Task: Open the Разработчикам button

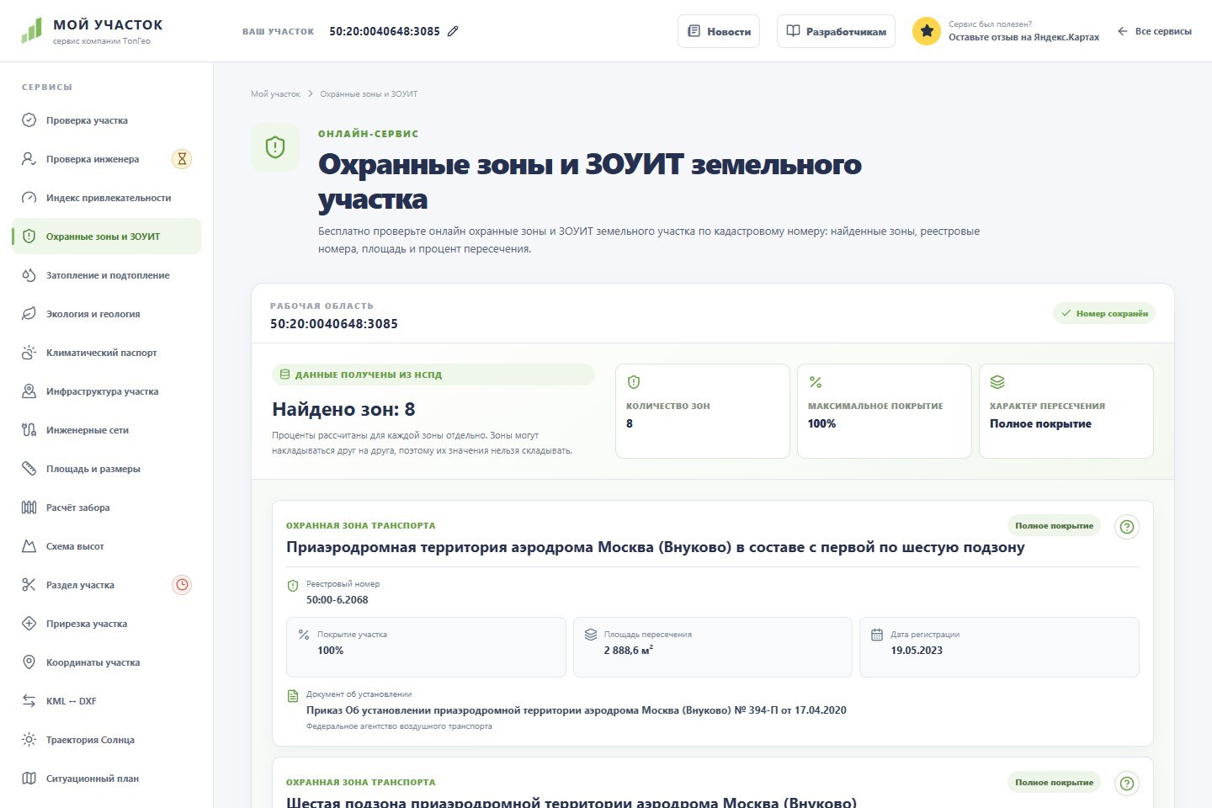Action: point(836,31)
